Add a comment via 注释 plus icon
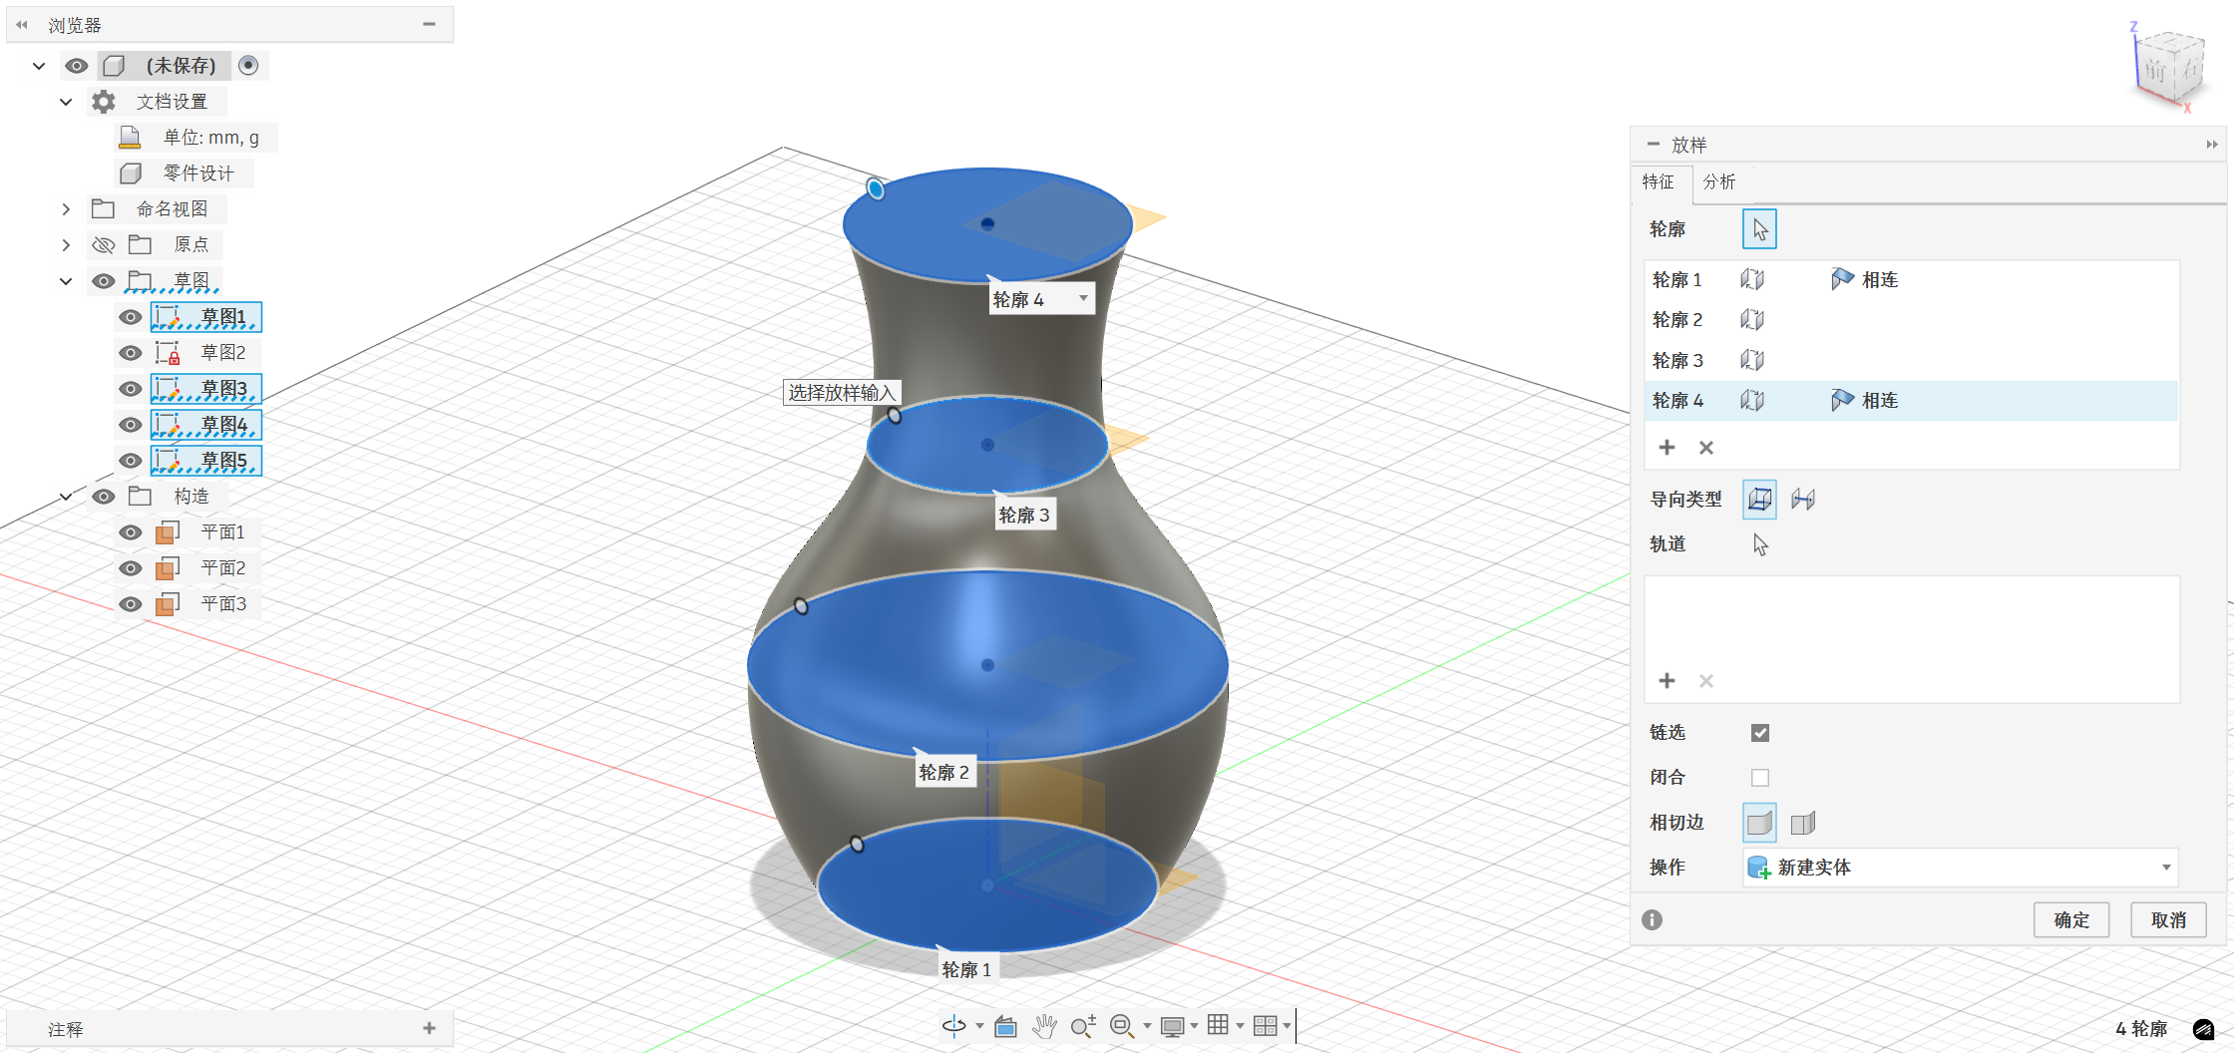 [429, 1028]
